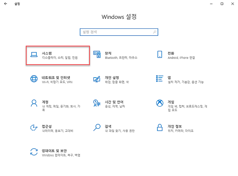The height and width of the screenshot is (176, 238).
Task: Open the 앱 list icon
Action: [x=160, y=79]
